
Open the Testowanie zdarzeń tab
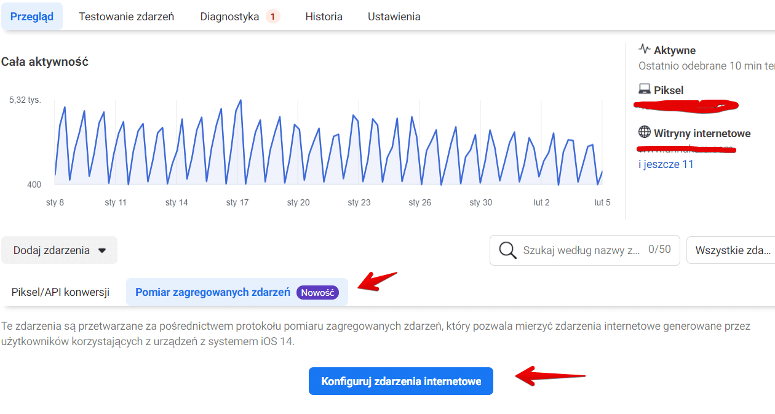126,17
